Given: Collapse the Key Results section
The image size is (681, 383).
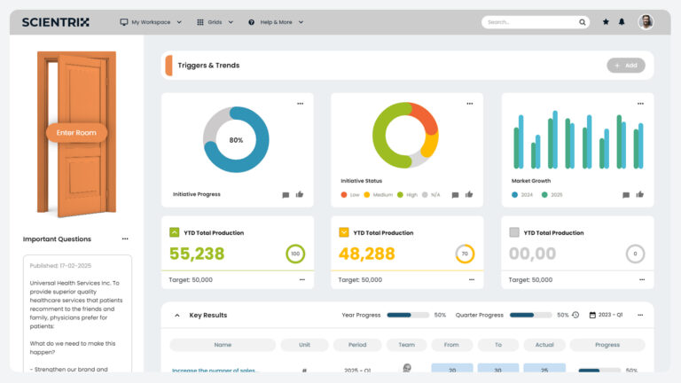Looking at the screenshot, I should pos(176,315).
